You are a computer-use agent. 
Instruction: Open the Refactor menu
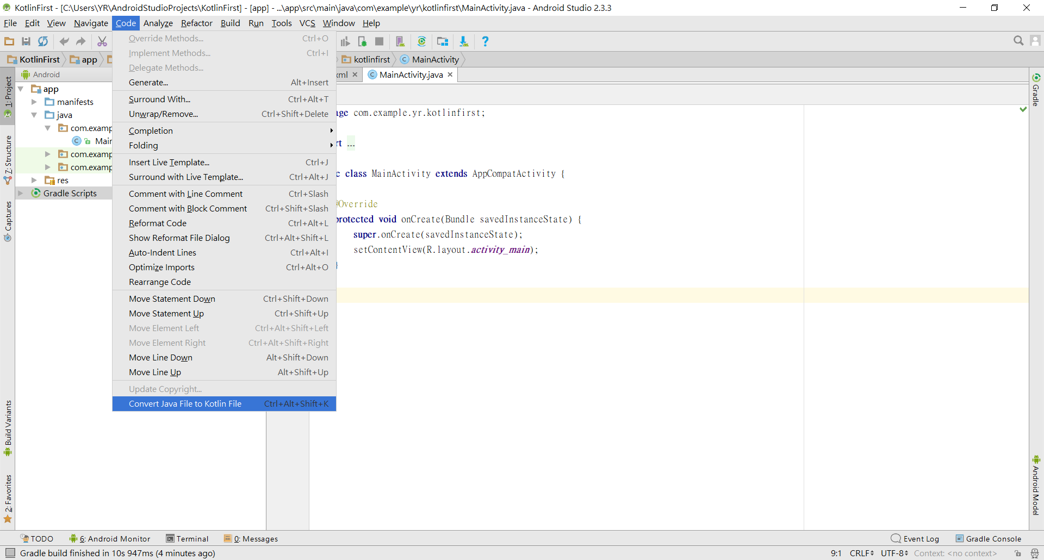pos(197,23)
